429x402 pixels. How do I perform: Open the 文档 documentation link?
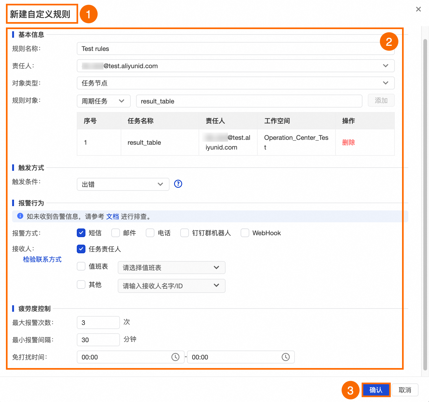(x=113, y=216)
